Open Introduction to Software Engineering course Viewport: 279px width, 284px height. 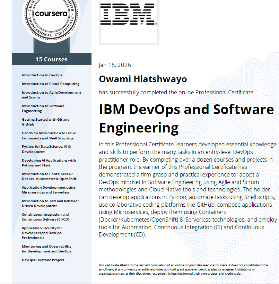43,109
